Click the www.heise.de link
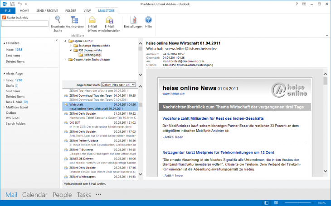Viewport: 331px width, 206px height. pyautogui.click(x=172, y=94)
